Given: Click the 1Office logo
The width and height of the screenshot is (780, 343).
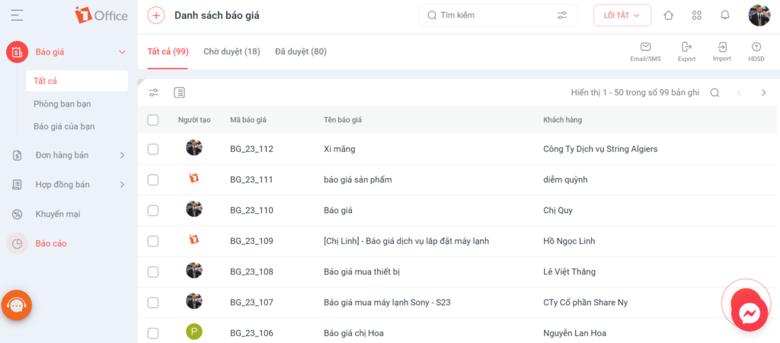Looking at the screenshot, I should (101, 15).
